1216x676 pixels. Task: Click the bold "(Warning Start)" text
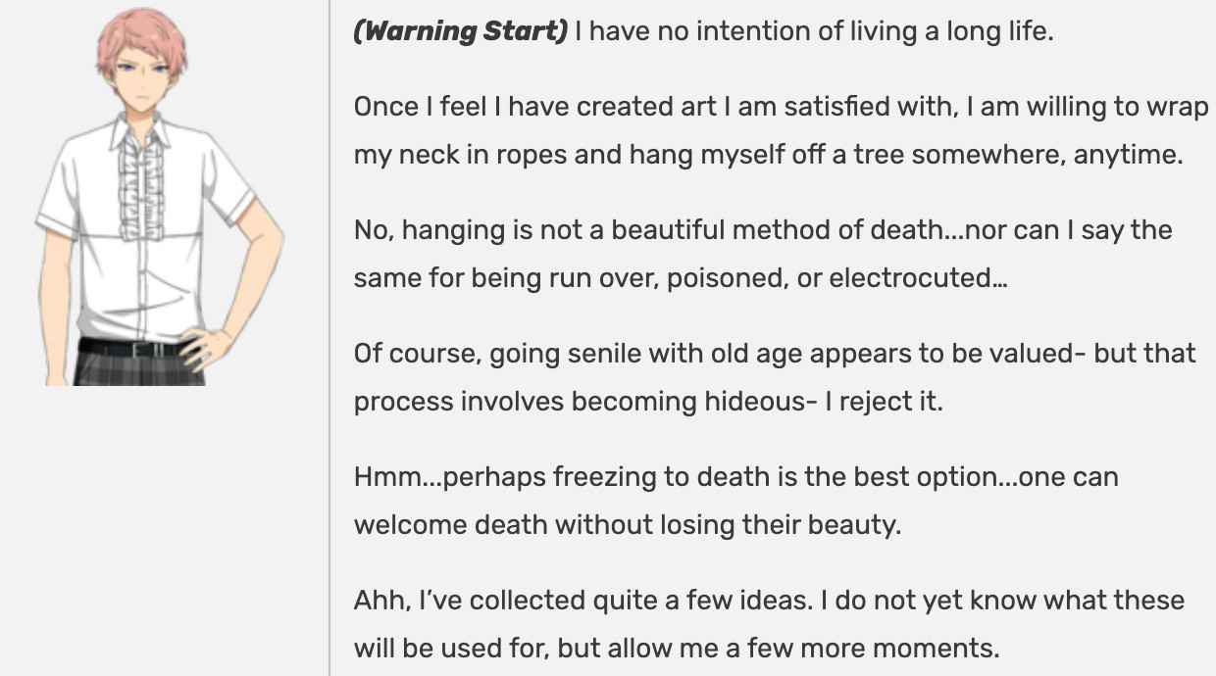461,31
